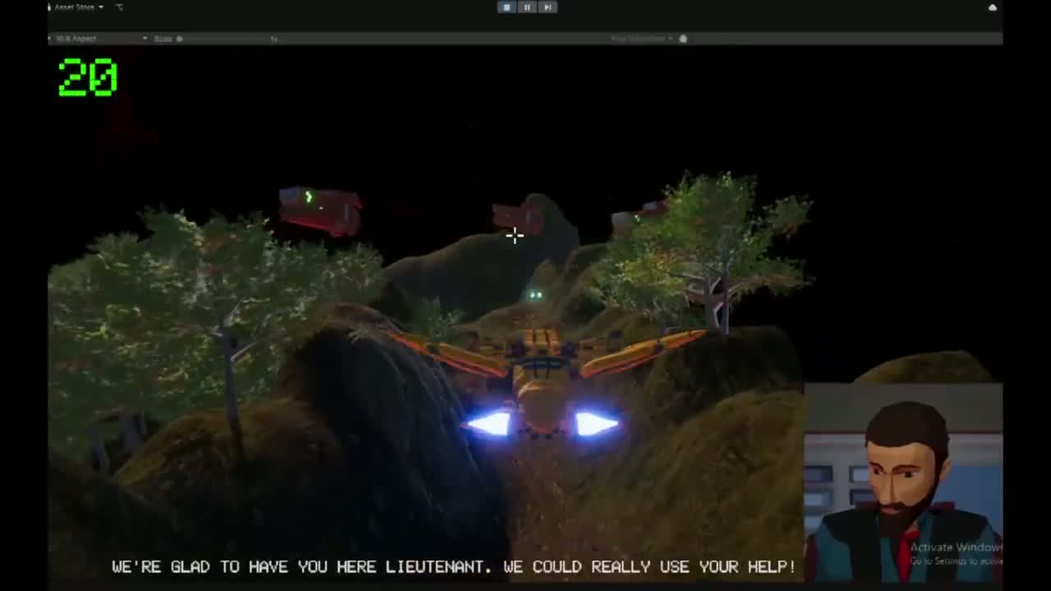Viewport: 1051px width, 591px height.
Task: Click the Activate Windows watermark
Action: [x=956, y=553]
